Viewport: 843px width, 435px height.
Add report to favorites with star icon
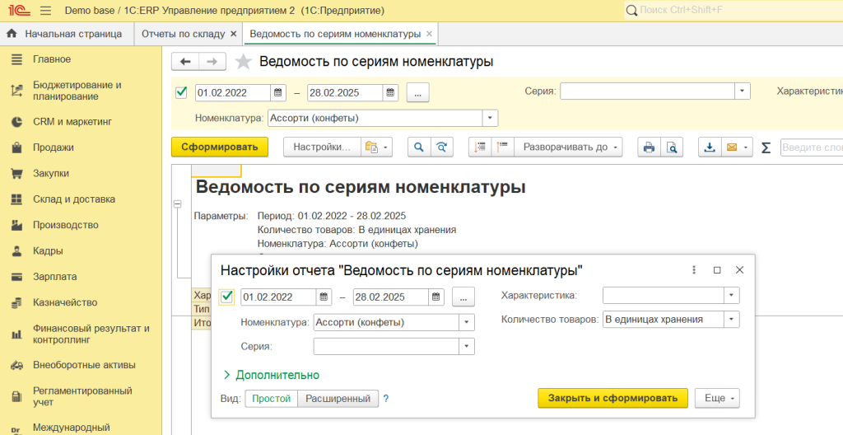[243, 62]
